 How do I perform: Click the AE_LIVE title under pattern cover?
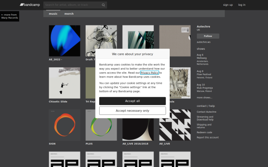pyautogui.click(x=164, y=144)
